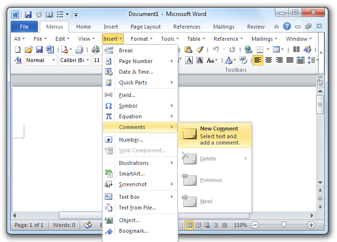
Task: Choose Bookmark from Insert menu
Action: [140, 231]
